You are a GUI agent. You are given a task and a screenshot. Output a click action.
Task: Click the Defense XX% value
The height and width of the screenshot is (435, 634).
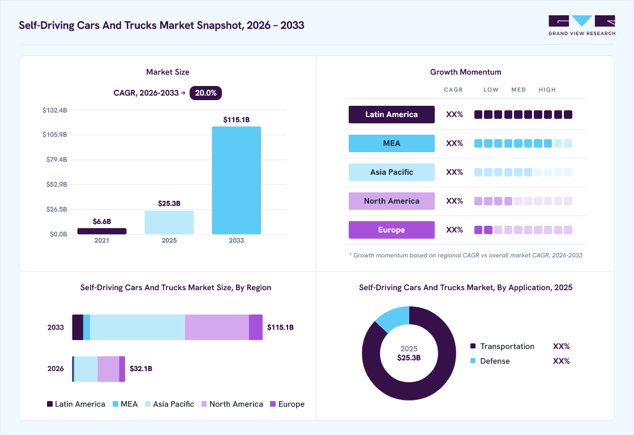point(561,361)
